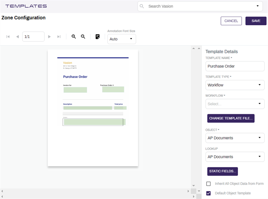Open the Object AP Documents dropdown

click(235, 138)
